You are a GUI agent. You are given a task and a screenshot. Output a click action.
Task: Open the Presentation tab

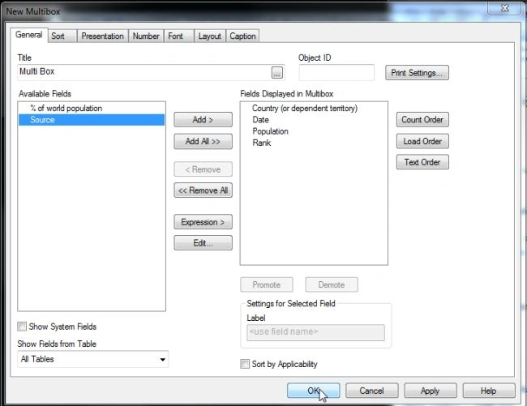coord(102,36)
